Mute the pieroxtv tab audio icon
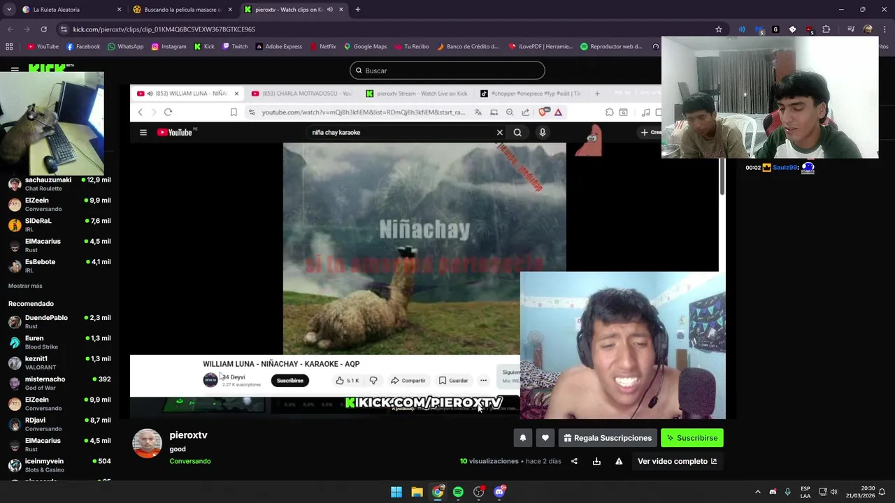 [329, 10]
